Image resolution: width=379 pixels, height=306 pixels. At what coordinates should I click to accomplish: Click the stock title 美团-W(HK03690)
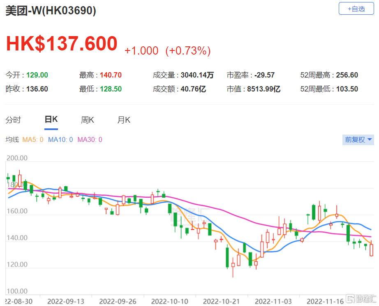(x=51, y=11)
